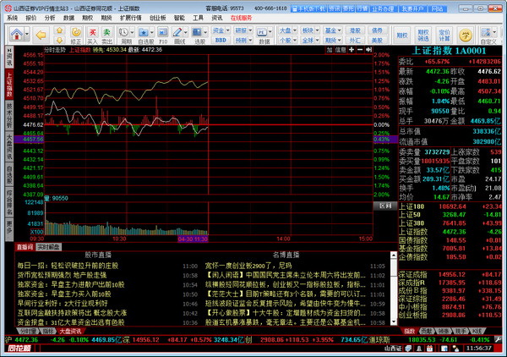507x357 pixels.
Task: Open the F10 company info icon
Action: tap(162, 36)
